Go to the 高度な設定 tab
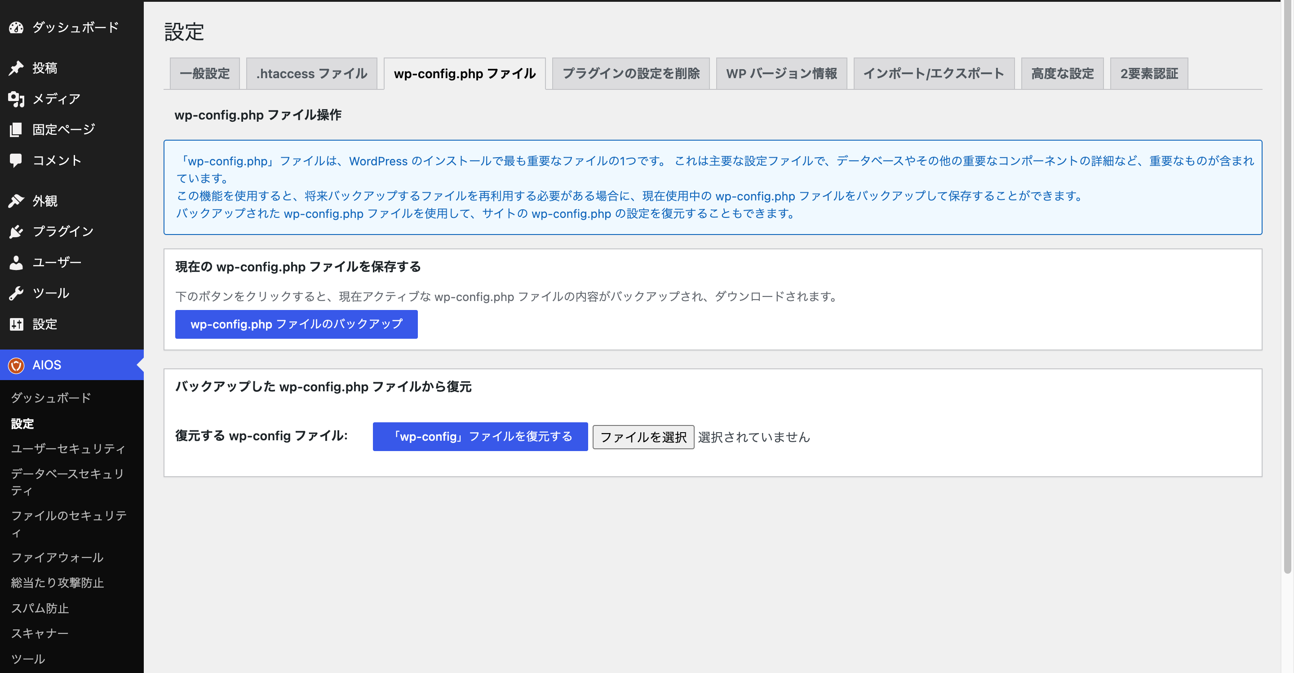1294x673 pixels. [1063, 74]
